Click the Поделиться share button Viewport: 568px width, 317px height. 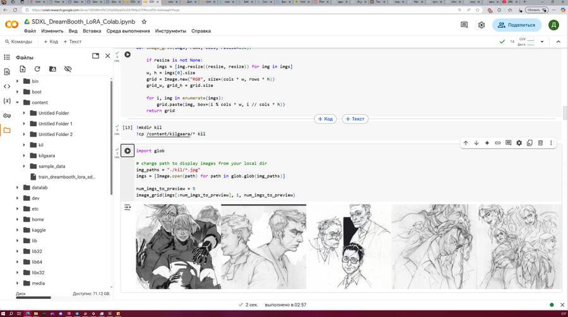(x=516, y=25)
